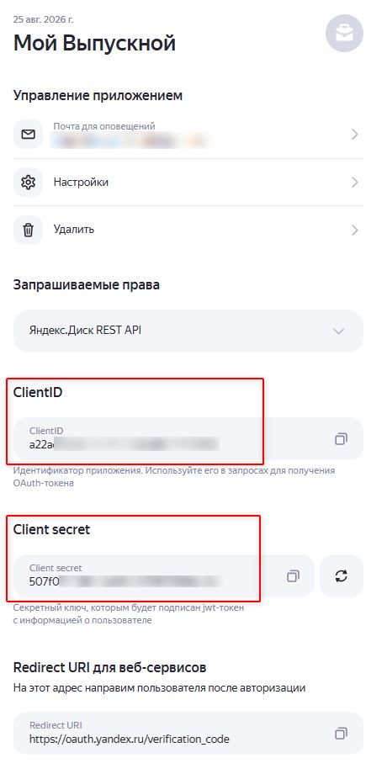Open the chevron arrow on Удалить row
Screen dimensions: 387x774
pyautogui.click(x=354, y=230)
